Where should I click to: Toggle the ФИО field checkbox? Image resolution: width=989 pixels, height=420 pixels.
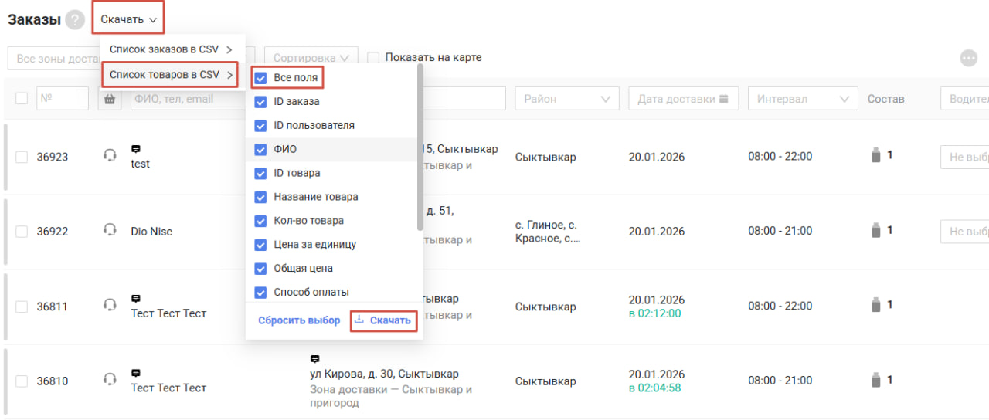click(x=261, y=149)
